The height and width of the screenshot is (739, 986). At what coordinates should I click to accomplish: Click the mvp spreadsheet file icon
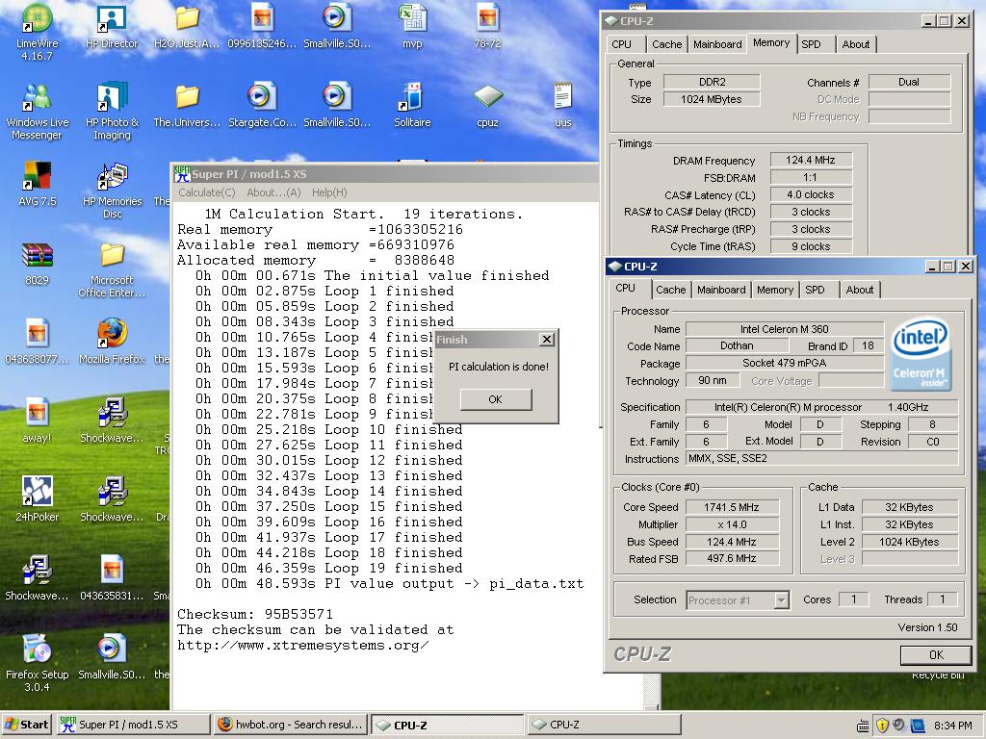[x=412, y=26]
